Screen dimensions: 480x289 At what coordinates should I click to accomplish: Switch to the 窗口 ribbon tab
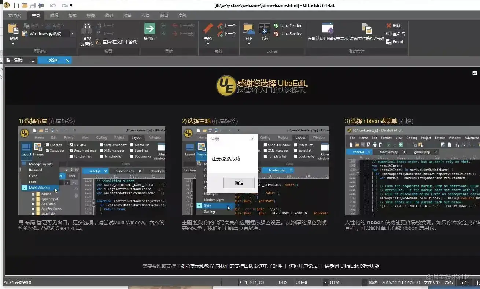click(164, 15)
